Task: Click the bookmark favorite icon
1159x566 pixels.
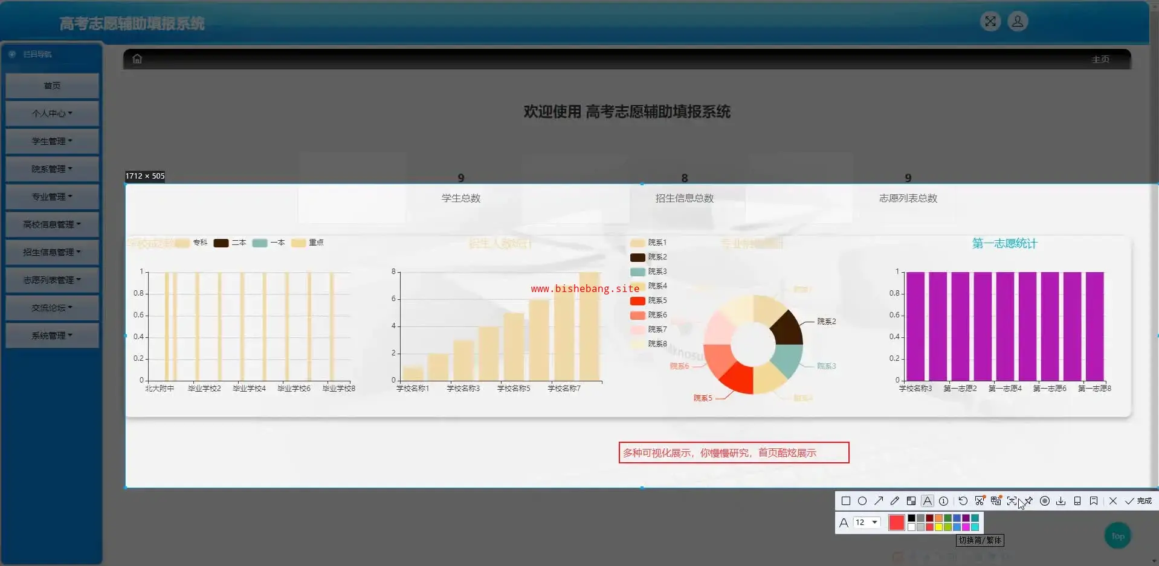Action: click(x=1094, y=501)
